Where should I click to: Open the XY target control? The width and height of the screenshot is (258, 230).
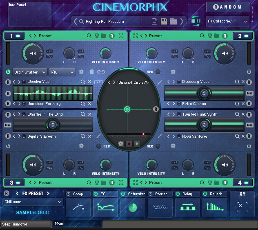[x=242, y=207]
